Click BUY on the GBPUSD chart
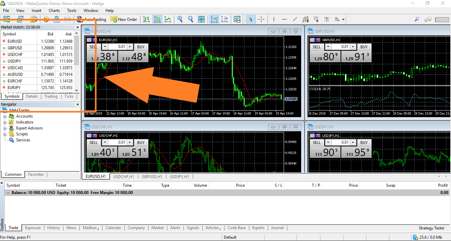451x241 pixels. (364, 47)
